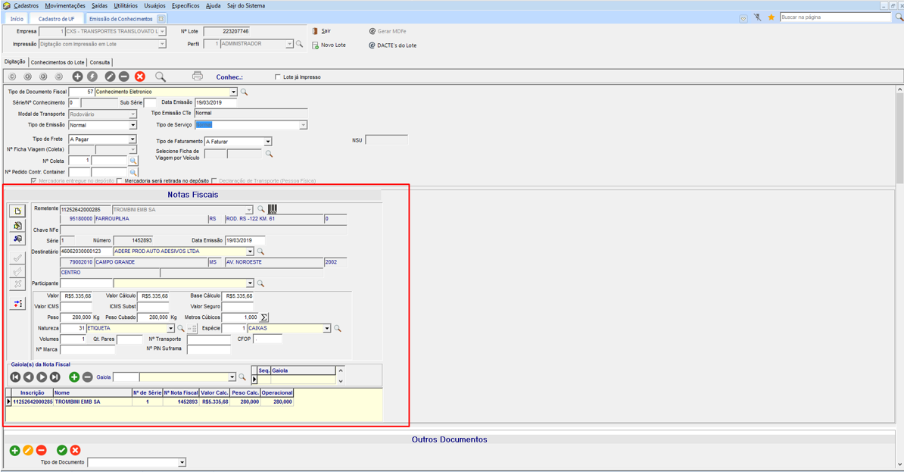Open Nº Coleta lookup magnifier
This screenshot has height=472, width=904.
coord(133,161)
